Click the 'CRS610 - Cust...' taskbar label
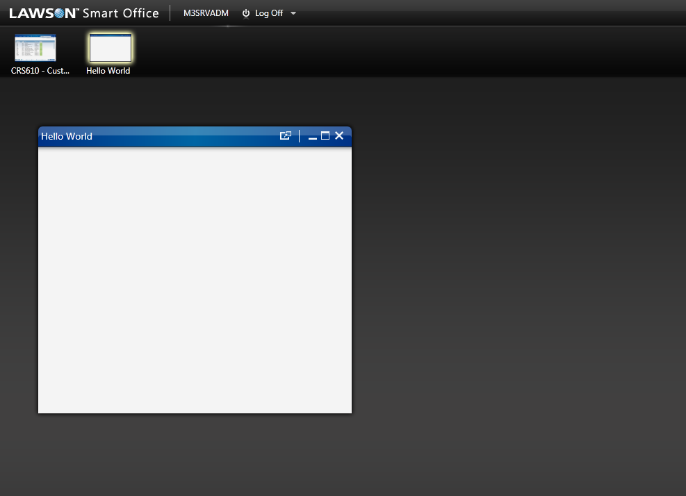686x496 pixels. [x=40, y=71]
